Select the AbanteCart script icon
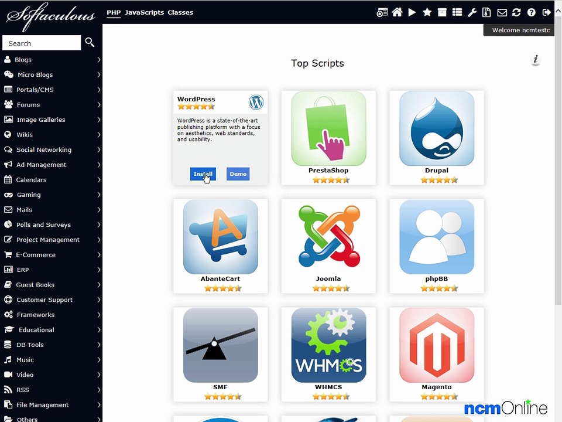 221,237
